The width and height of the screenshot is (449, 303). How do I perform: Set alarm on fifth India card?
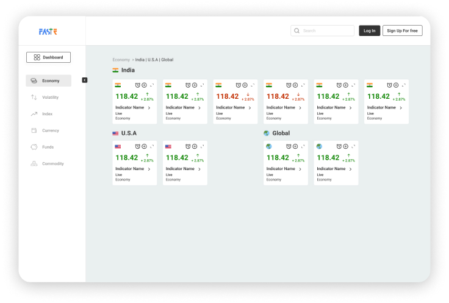click(x=339, y=85)
